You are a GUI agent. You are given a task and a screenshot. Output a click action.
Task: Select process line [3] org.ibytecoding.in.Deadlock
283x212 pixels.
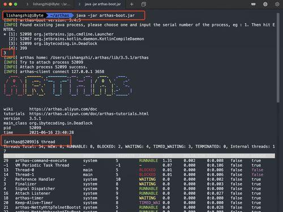53,44
